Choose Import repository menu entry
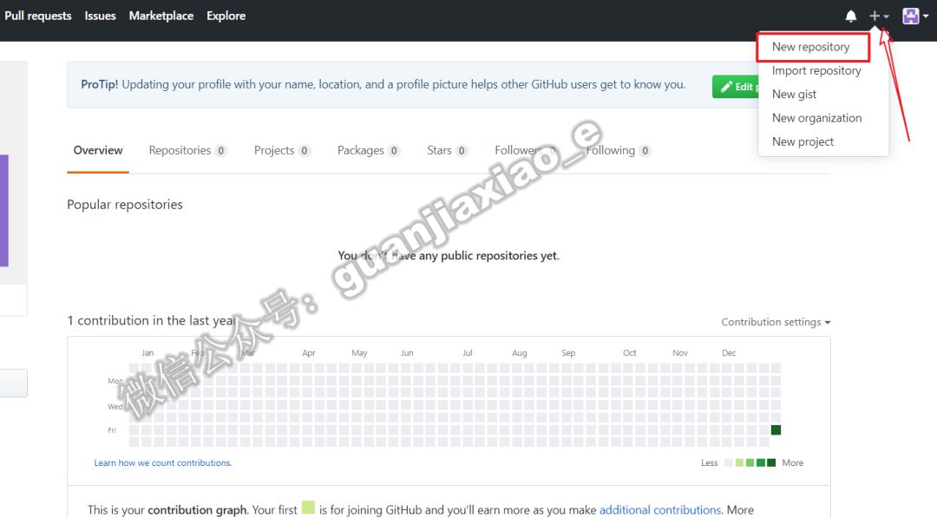Viewport: 937px width, 518px height. click(816, 70)
